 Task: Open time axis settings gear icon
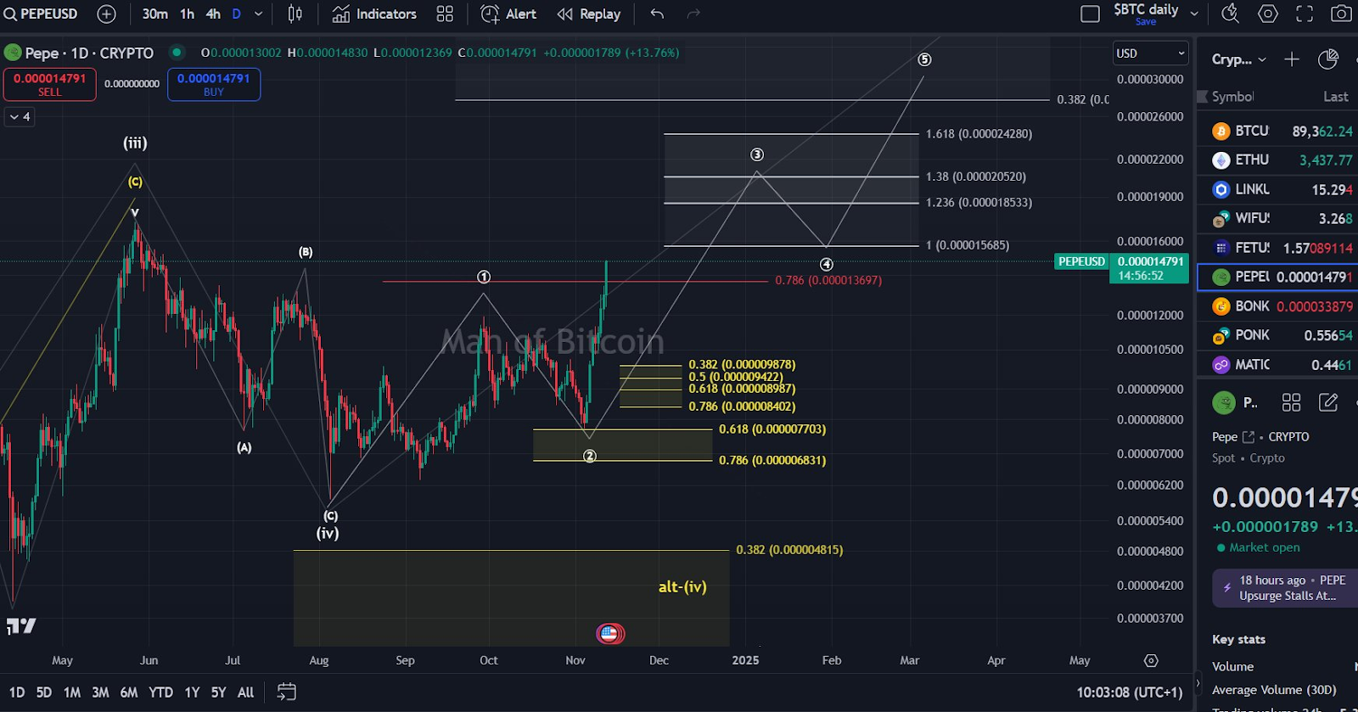coord(1151,660)
